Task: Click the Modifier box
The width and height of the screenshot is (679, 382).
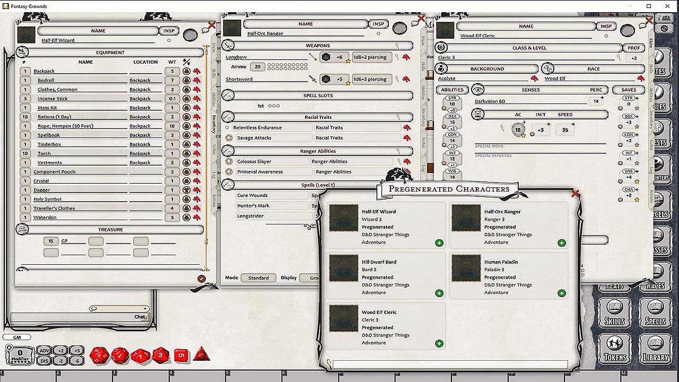Action: 20,355
